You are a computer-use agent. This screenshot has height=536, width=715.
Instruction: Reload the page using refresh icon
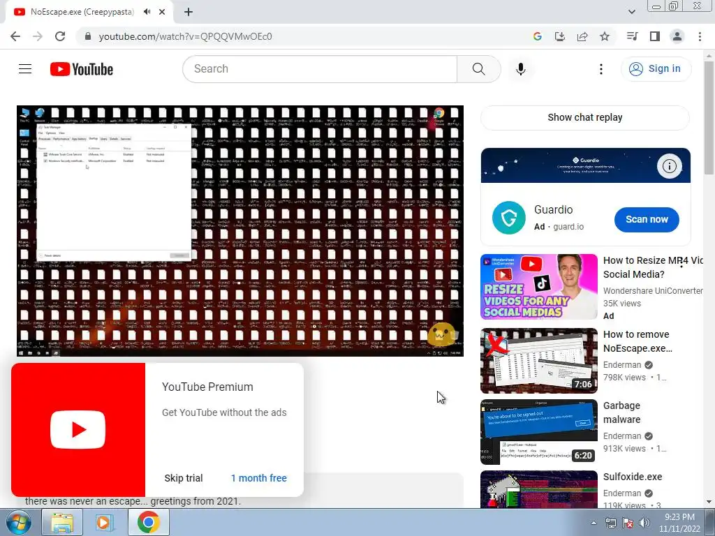pos(60,36)
